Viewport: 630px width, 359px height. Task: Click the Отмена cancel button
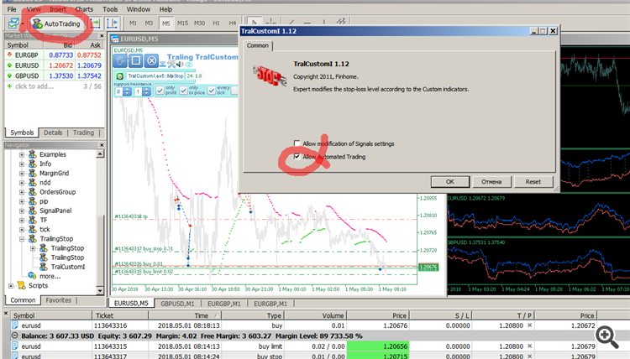point(491,182)
